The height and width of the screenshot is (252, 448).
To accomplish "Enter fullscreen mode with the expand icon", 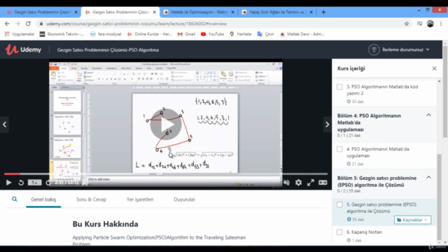I will [311, 183].
